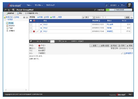The image size is (138, 99).
Task: Click 件名 column header
Action: (x=45, y=21)
